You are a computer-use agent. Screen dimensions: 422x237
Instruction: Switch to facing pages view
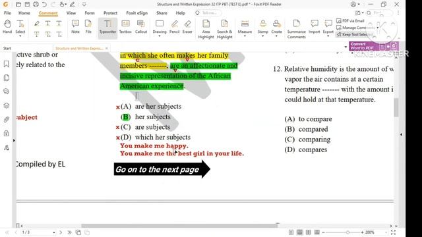click(x=309, y=232)
